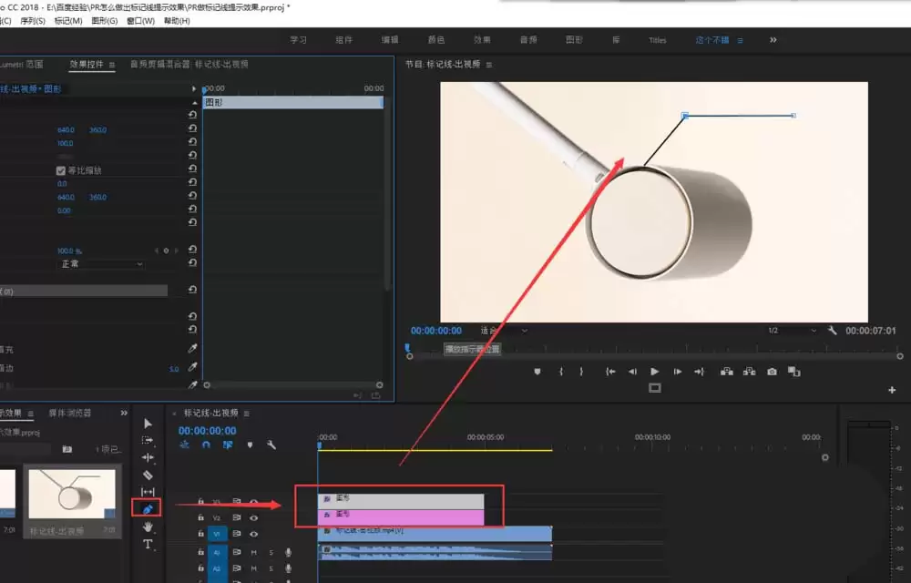
Task: Select the pink 图形 clip on timeline
Action: pyautogui.click(x=401, y=517)
